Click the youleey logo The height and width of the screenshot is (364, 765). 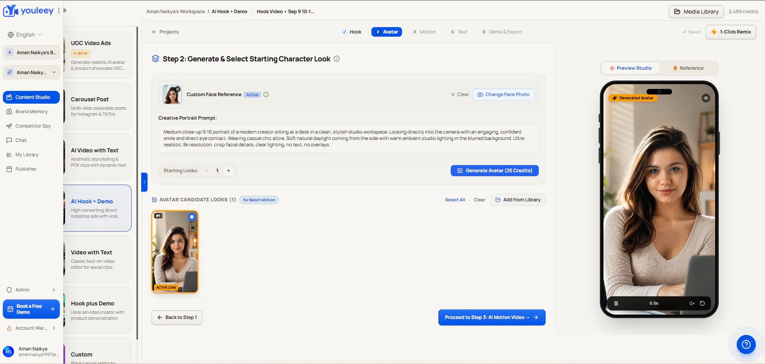(28, 11)
